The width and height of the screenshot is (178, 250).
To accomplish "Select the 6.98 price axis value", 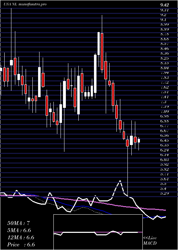I will (164, 116).
